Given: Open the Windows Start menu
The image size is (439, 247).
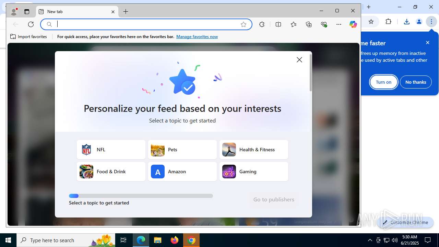Looking at the screenshot, I should (x=8, y=240).
